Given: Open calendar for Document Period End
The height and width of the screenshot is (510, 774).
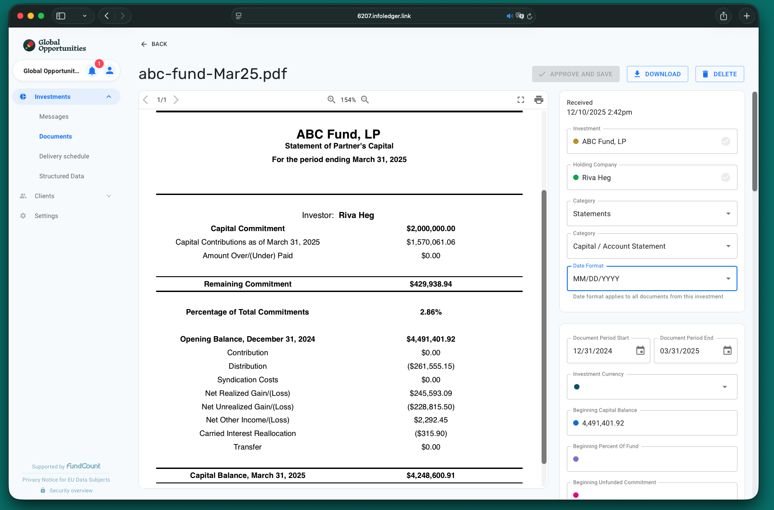Looking at the screenshot, I should click(727, 351).
